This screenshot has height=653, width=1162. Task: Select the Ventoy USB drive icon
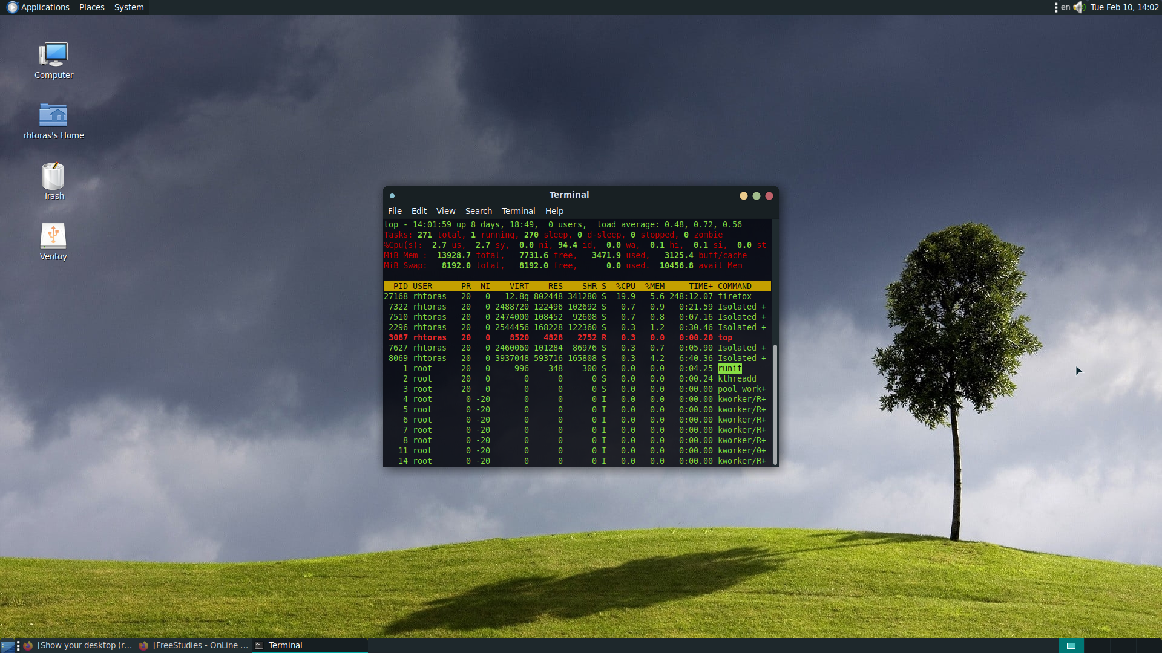[53, 236]
